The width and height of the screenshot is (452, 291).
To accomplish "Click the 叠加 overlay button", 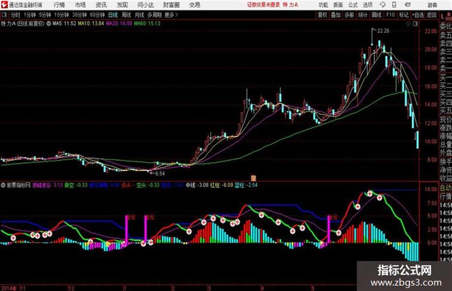I will click(x=336, y=15).
